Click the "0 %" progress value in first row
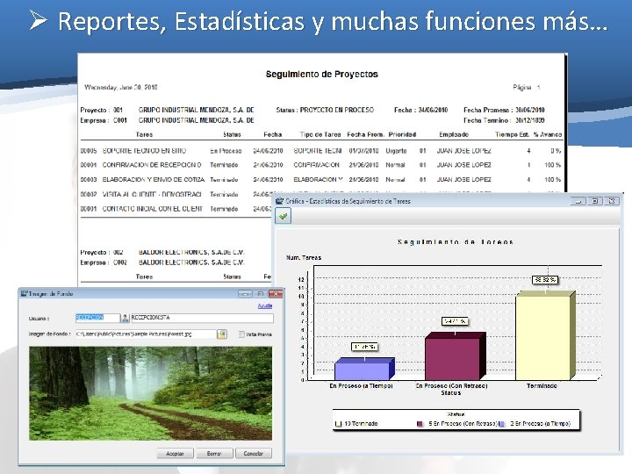The image size is (632, 474). point(556,151)
